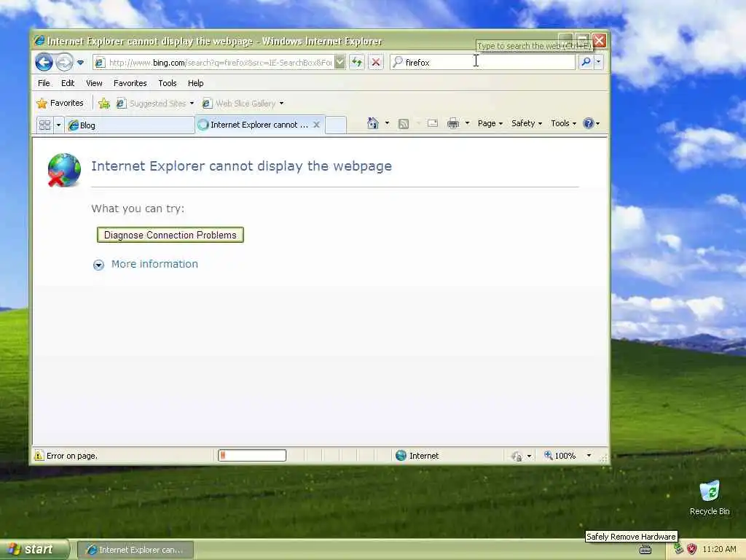
Task: Open the Help menu
Action: click(x=195, y=83)
